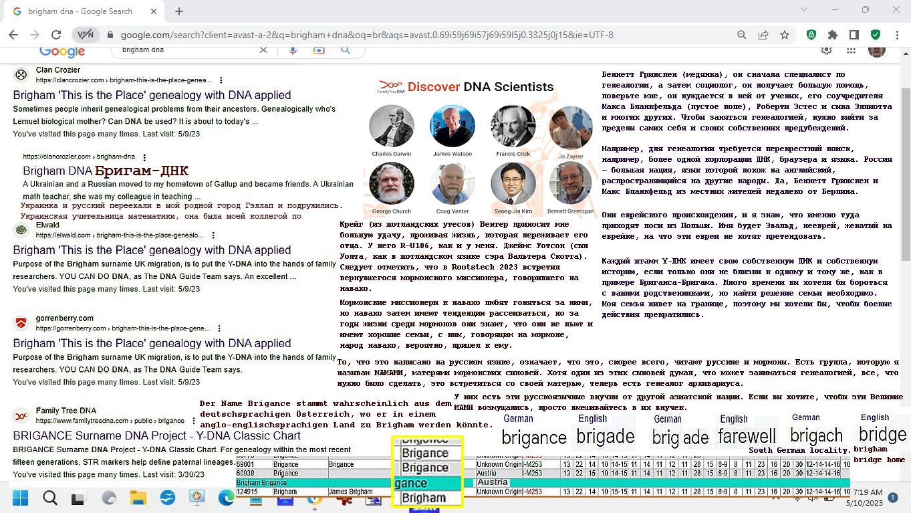911x513 pixels.
Task: Click the teal 'Brigham Brigance' row label
Action: tap(261, 482)
